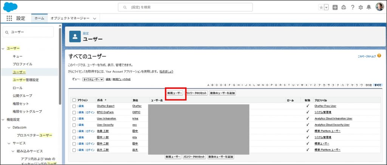Click the setup gear icon
Screen dimensions: 387x165
[361, 8]
